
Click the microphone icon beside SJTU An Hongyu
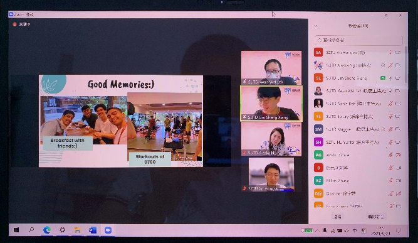pos(390,52)
